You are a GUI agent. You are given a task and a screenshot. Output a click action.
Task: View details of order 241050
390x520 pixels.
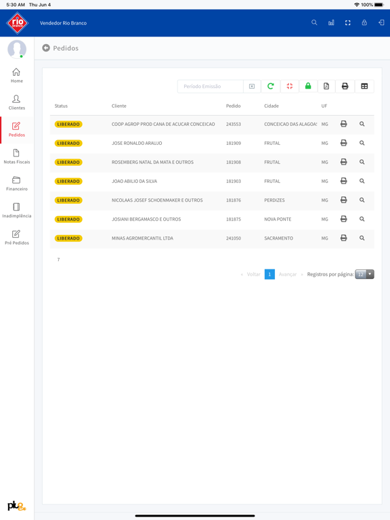point(362,238)
